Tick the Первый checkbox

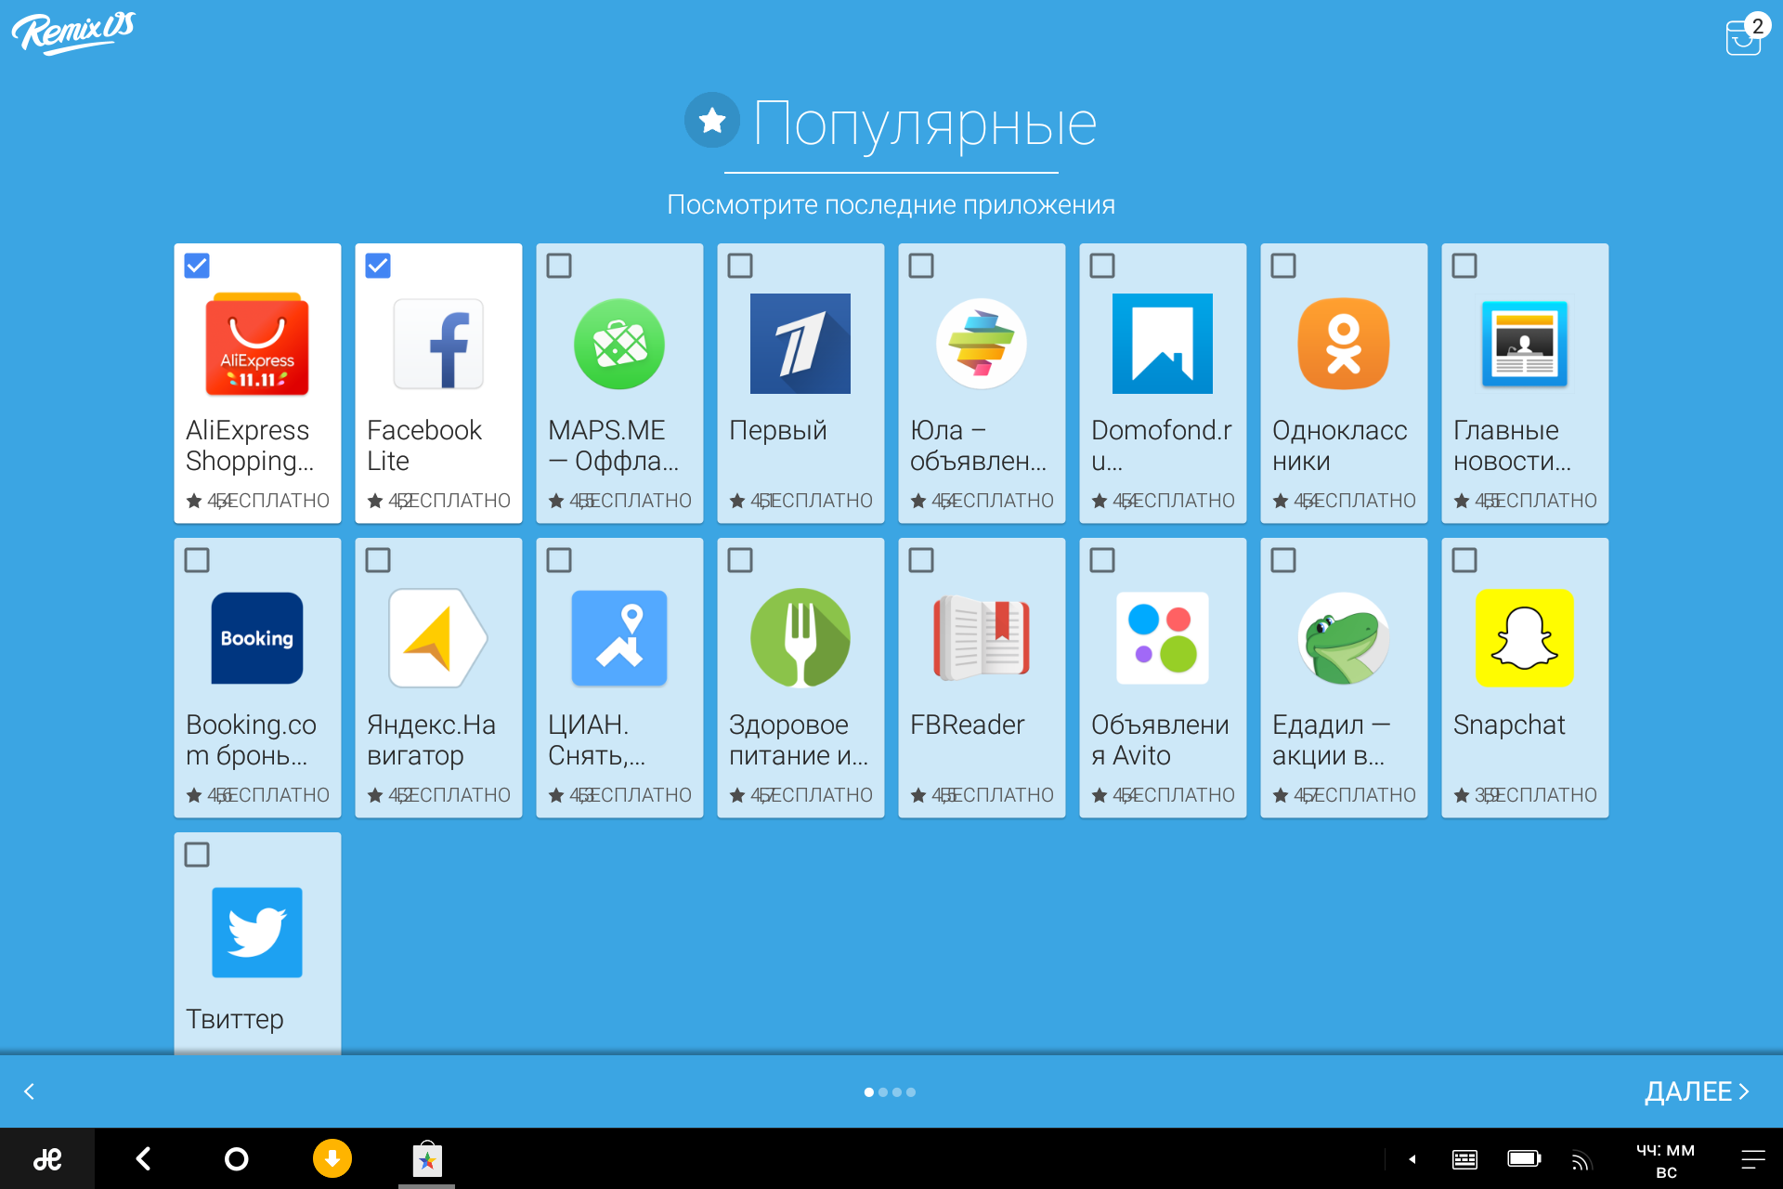740,266
